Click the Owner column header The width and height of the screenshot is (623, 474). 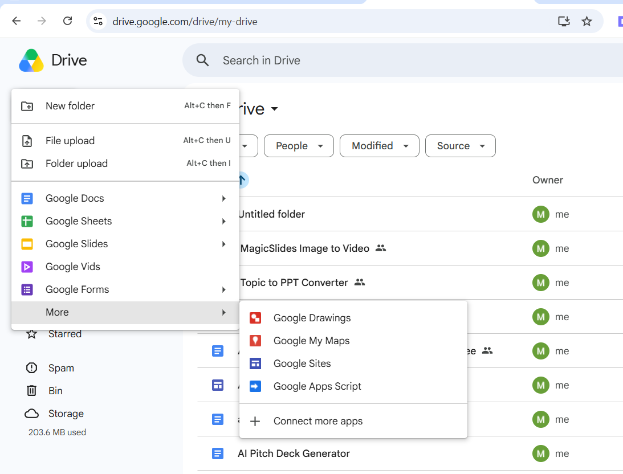tap(548, 180)
